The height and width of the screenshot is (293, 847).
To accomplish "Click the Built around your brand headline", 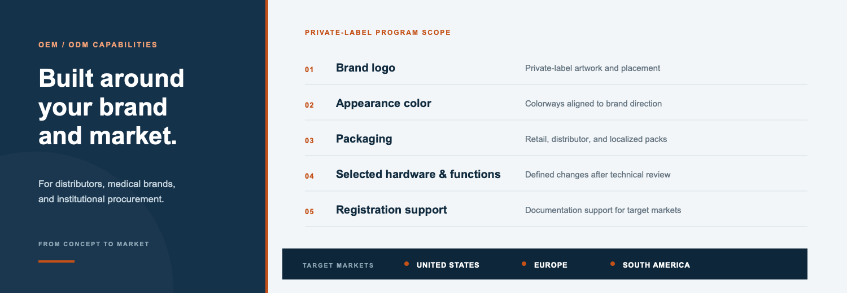I will point(111,107).
